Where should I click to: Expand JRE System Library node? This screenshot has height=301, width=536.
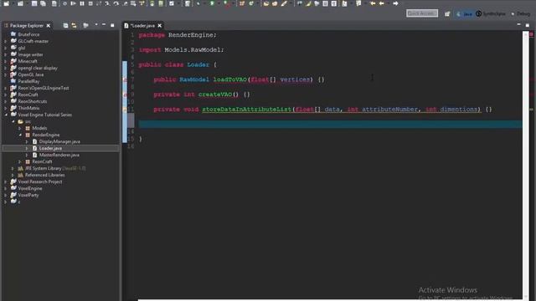point(13,169)
